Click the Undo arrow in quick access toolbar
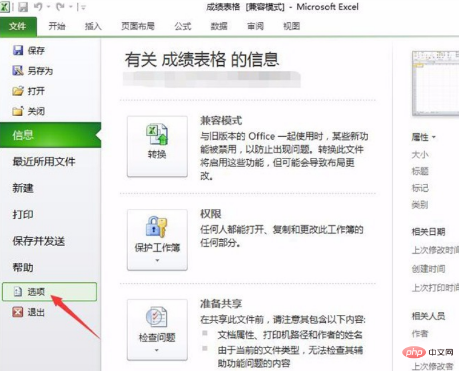459x371 pixels. tap(38, 6)
